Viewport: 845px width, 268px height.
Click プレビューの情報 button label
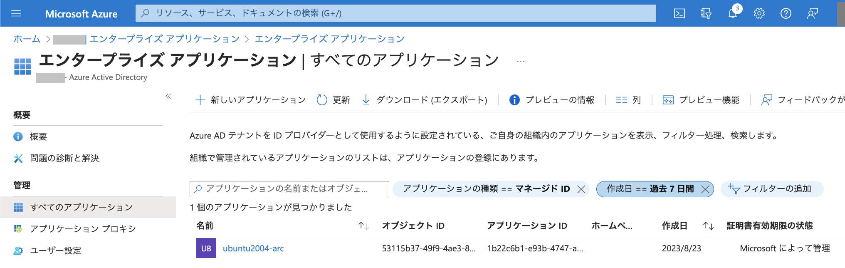560,100
